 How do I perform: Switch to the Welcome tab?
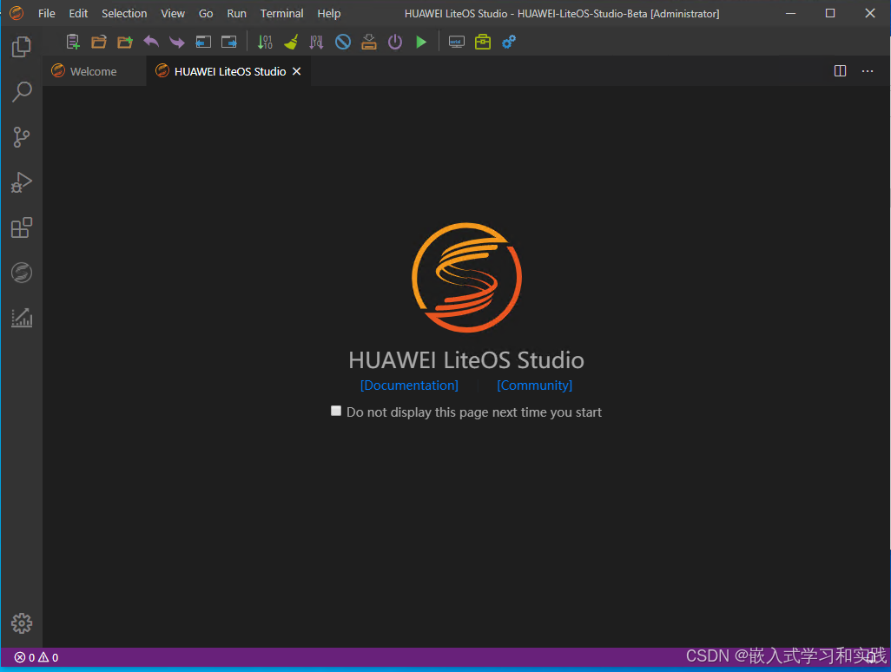(94, 71)
